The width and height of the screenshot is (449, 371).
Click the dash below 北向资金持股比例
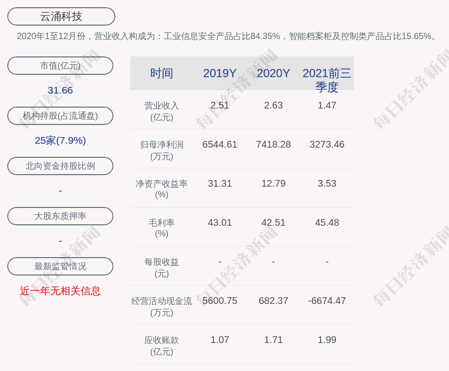[60, 191]
